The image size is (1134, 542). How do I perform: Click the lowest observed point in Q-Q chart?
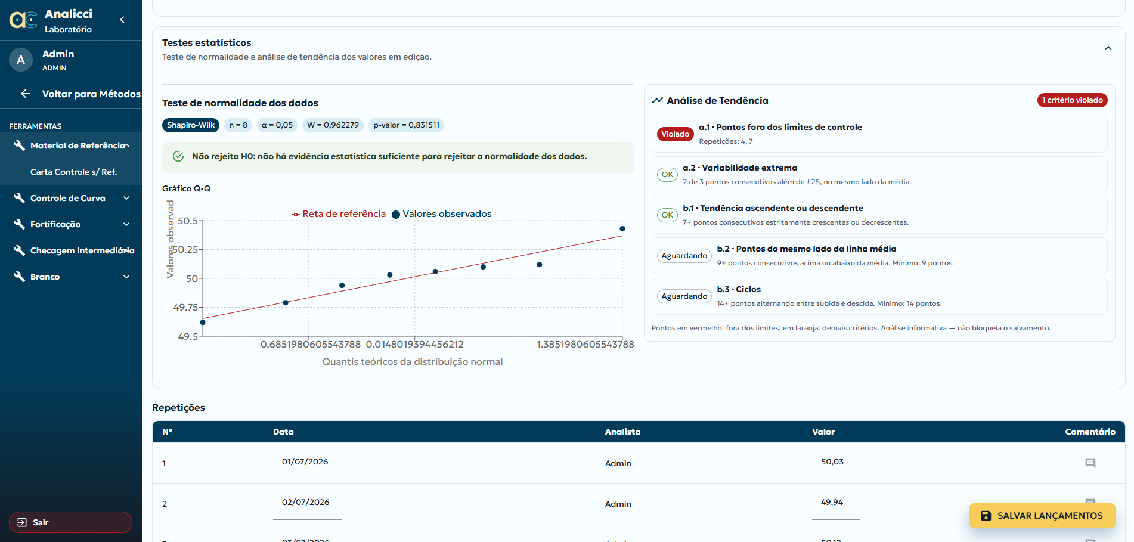pyautogui.click(x=203, y=323)
